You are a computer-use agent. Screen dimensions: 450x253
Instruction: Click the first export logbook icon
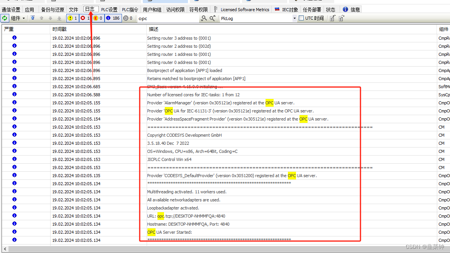pyautogui.click(x=332, y=18)
